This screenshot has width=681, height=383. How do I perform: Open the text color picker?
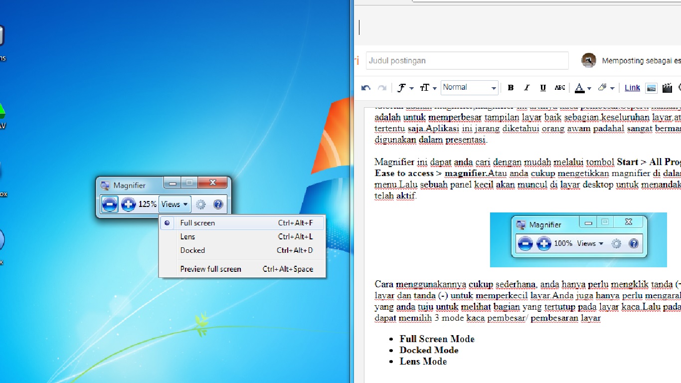tap(582, 88)
